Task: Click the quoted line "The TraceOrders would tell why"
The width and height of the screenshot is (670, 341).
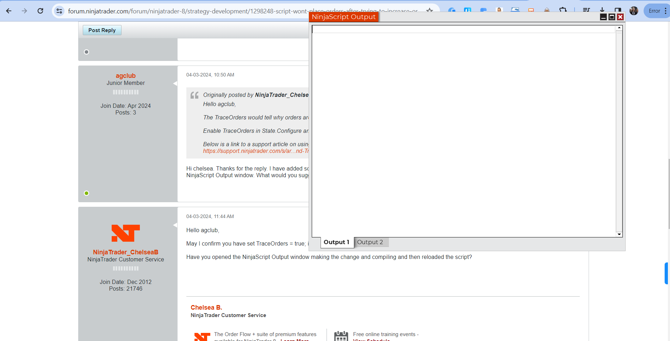Action: coord(256,118)
